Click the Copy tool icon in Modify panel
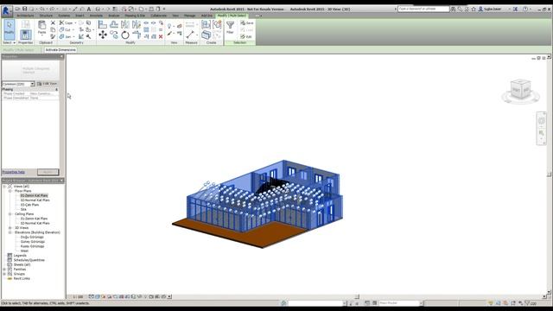 coord(114,35)
